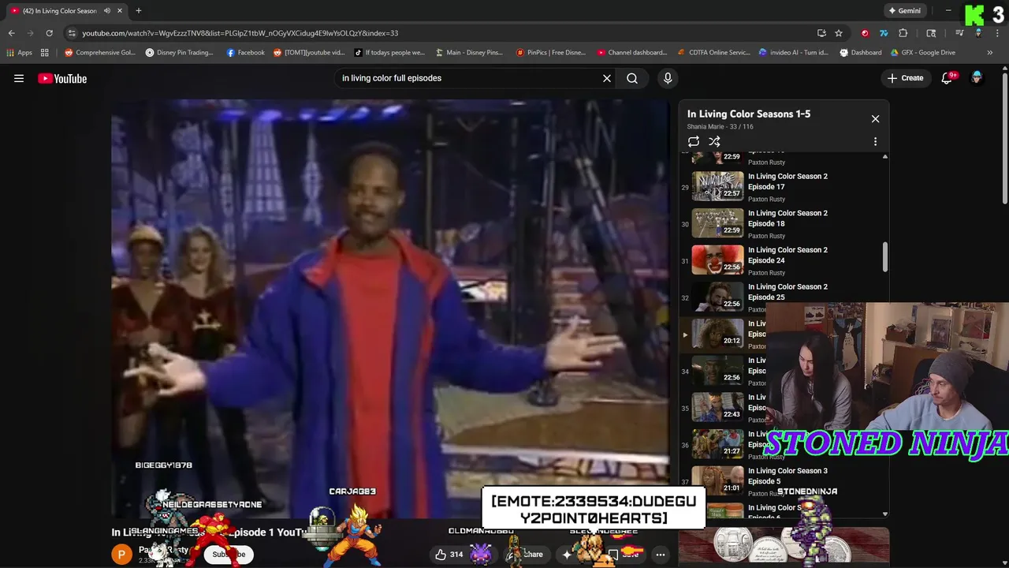The height and width of the screenshot is (568, 1009).
Task: Start voice search with the microphone
Action: coord(668,78)
